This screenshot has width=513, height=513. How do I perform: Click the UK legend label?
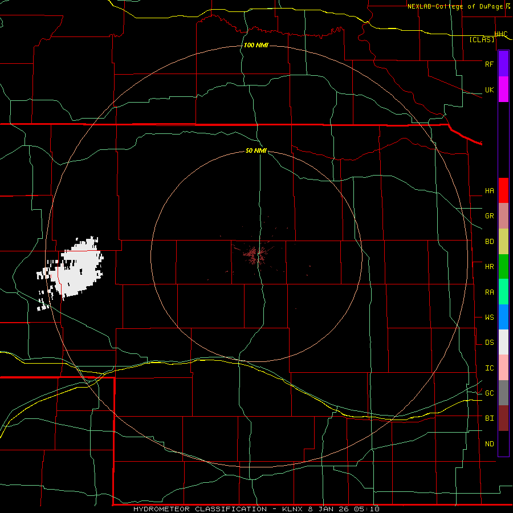pyautogui.click(x=489, y=89)
